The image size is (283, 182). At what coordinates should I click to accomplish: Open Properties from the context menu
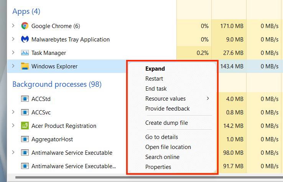pos(158,167)
